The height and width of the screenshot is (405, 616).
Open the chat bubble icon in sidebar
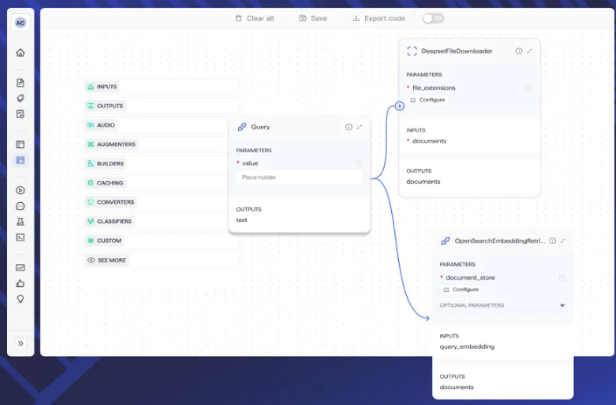20,206
